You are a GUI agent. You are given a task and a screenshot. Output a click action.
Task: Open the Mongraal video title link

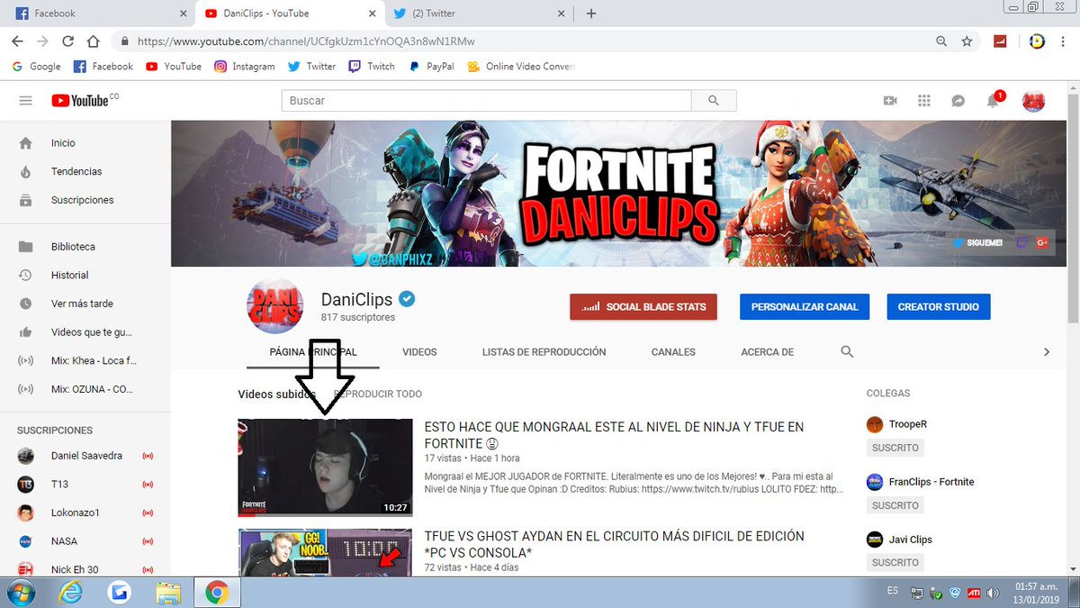(x=614, y=435)
